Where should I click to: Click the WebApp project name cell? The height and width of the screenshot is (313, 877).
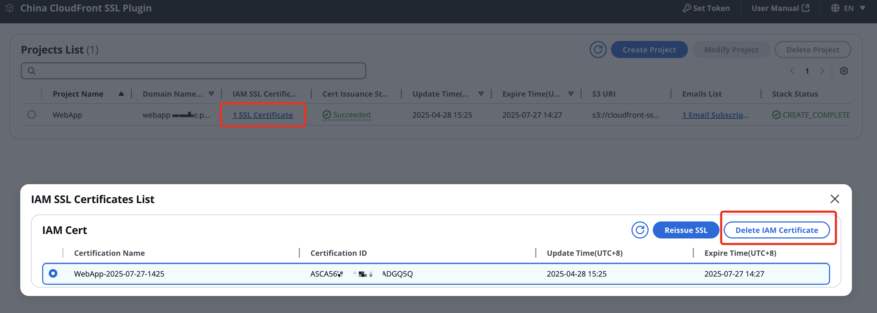pyautogui.click(x=67, y=115)
